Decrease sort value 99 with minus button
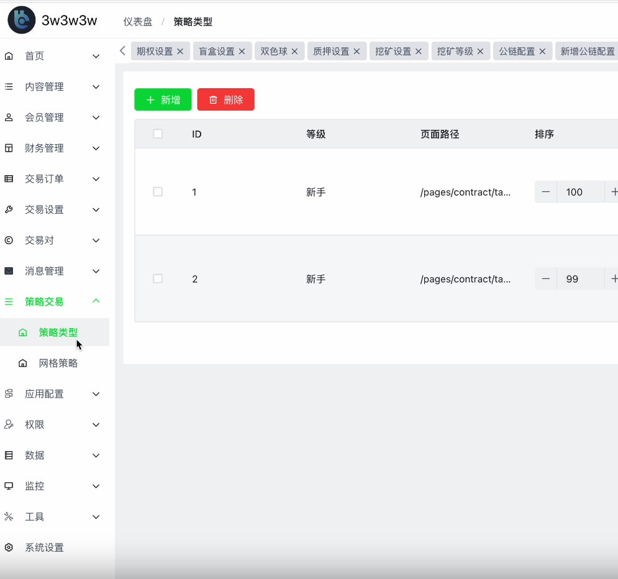This screenshot has height=579, width=618. click(x=546, y=279)
